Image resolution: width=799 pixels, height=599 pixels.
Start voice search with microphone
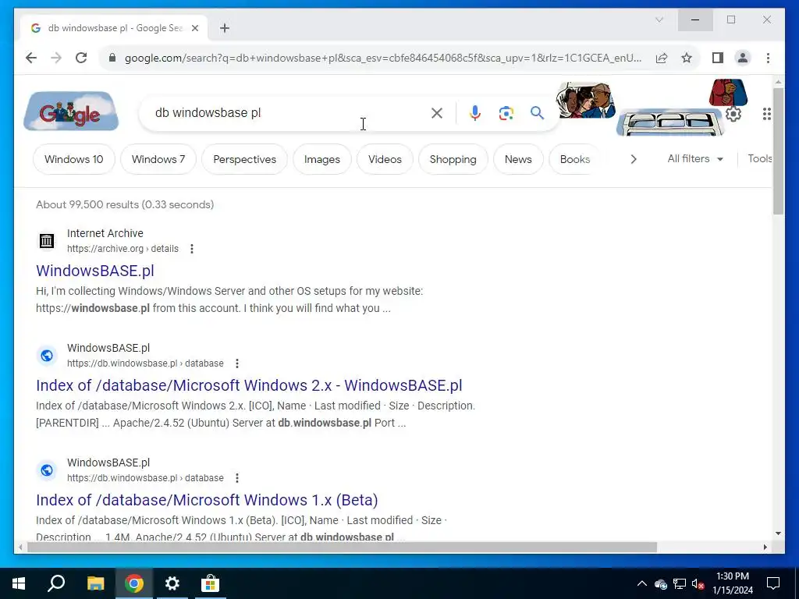(x=475, y=112)
